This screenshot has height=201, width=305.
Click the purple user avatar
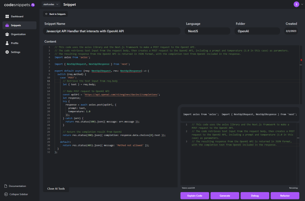tap(296, 4)
